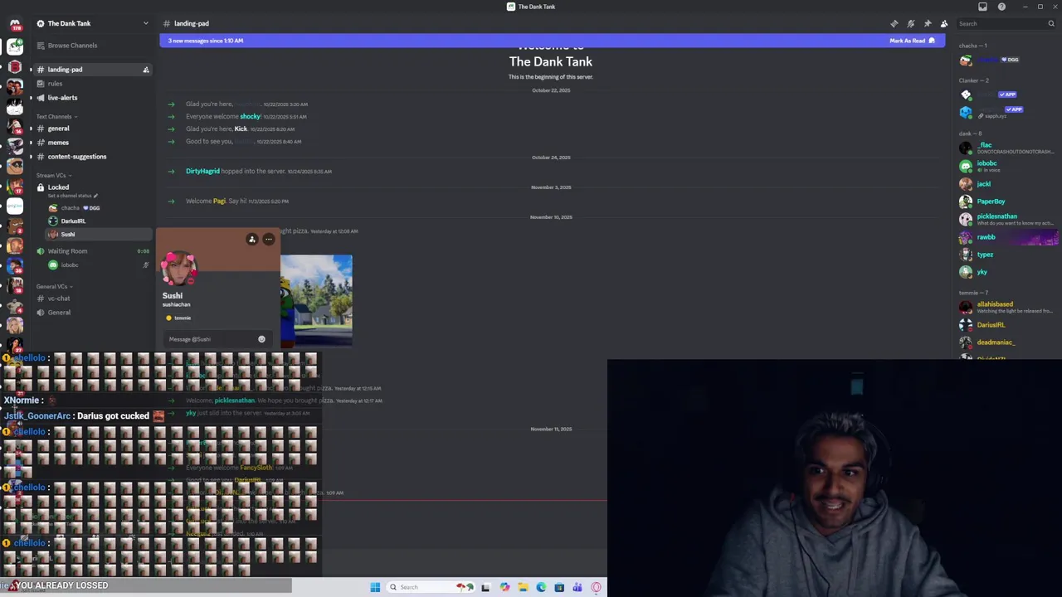
Task: Collapse the Text Channels category
Action: click(56, 117)
